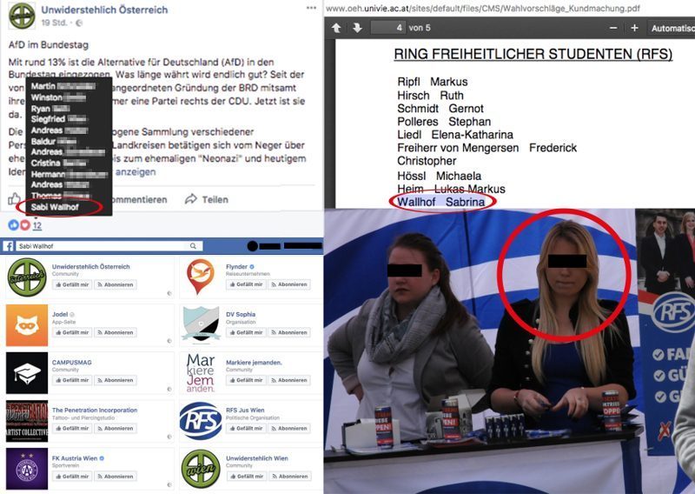This screenshot has width=695, height=494.
Task: Click Abonnieren for FK Austria Wien
Action: pyautogui.click(x=116, y=477)
